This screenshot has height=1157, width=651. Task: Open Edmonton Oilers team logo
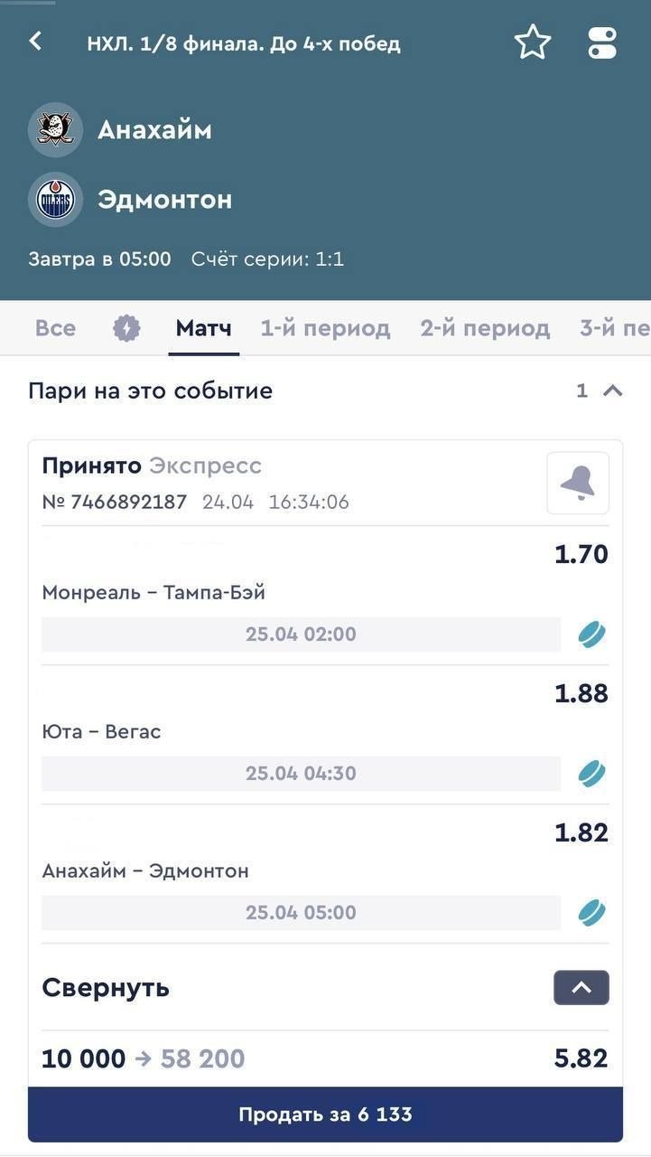(55, 200)
